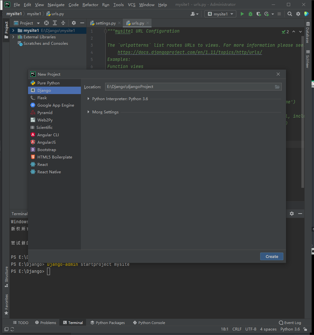Select Pure Python project type
The height and width of the screenshot is (335, 314).
click(x=54, y=83)
